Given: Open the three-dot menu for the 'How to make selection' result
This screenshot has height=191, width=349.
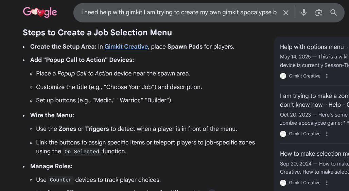Looking at the screenshot, I should tap(327, 183).
